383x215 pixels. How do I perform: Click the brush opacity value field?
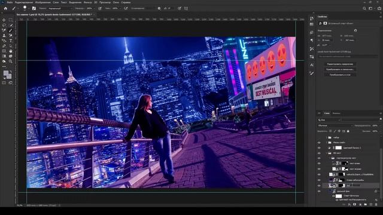click(x=90, y=8)
